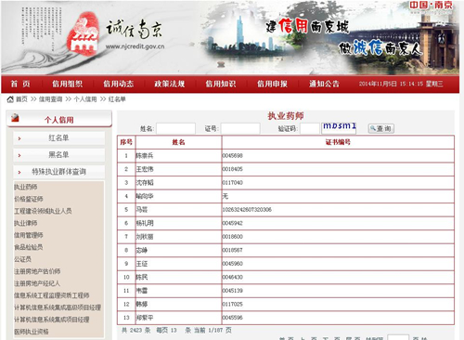This screenshot has width=464, height=340.
Task: Click the 红名单 breadcrumb link
Action: point(117,99)
